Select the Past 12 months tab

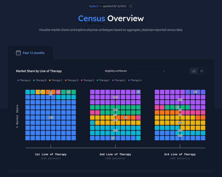click(34, 53)
